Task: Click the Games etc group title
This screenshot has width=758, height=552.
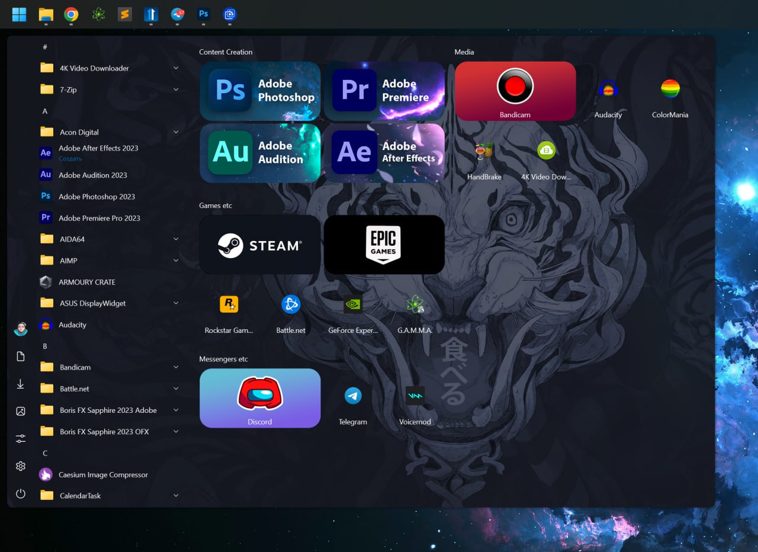Action: click(x=216, y=206)
